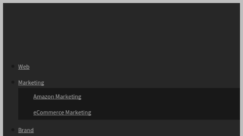Click the empty dark area above Web
243x136 pixels.
pyautogui.click(x=121, y=31)
